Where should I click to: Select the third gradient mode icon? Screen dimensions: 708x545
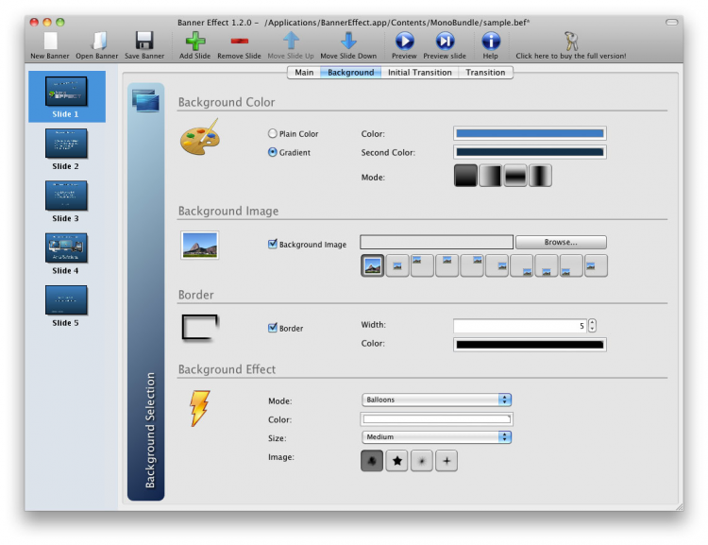click(x=515, y=176)
